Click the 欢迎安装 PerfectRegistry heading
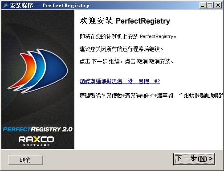This screenshot has height=171, width=224. coord(125,21)
